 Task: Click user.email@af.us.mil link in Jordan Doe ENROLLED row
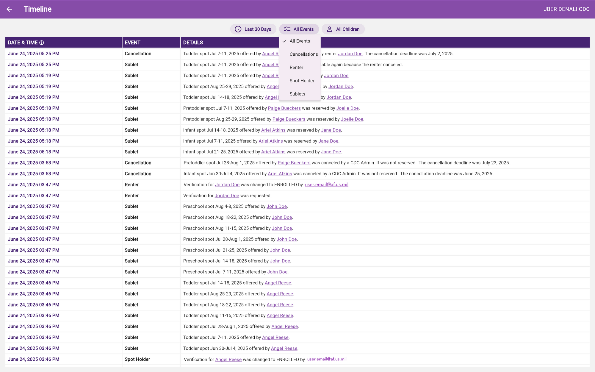[x=327, y=185]
